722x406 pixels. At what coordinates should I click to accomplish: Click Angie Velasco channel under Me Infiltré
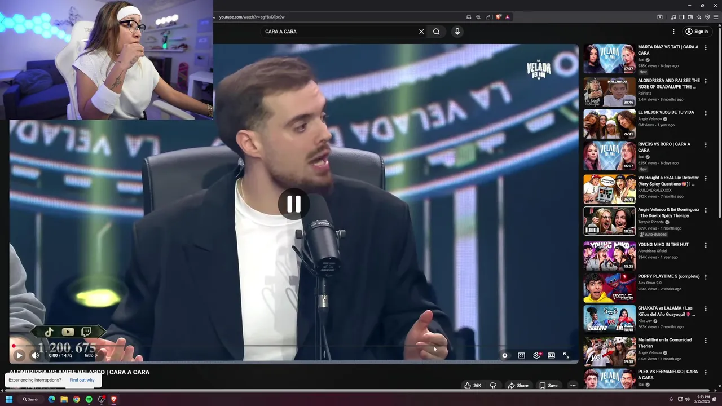coord(650,352)
